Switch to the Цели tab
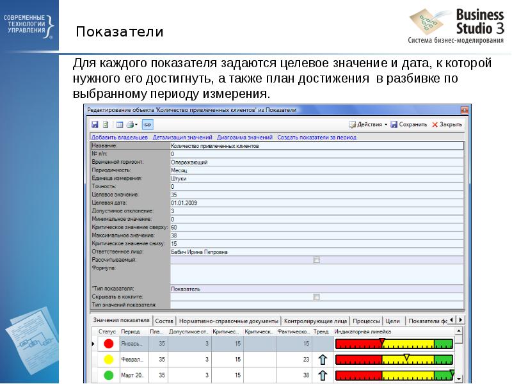The width and height of the screenshot is (512, 384). (x=393, y=321)
